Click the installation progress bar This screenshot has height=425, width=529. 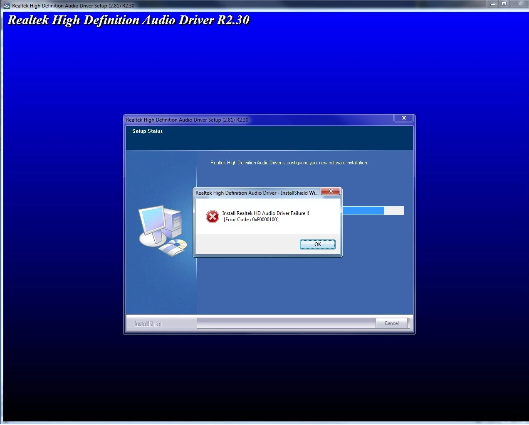tap(373, 211)
